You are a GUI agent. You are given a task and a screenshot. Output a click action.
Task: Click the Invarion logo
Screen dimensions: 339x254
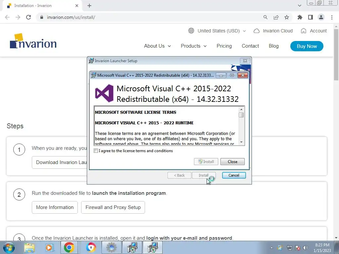[33, 41]
